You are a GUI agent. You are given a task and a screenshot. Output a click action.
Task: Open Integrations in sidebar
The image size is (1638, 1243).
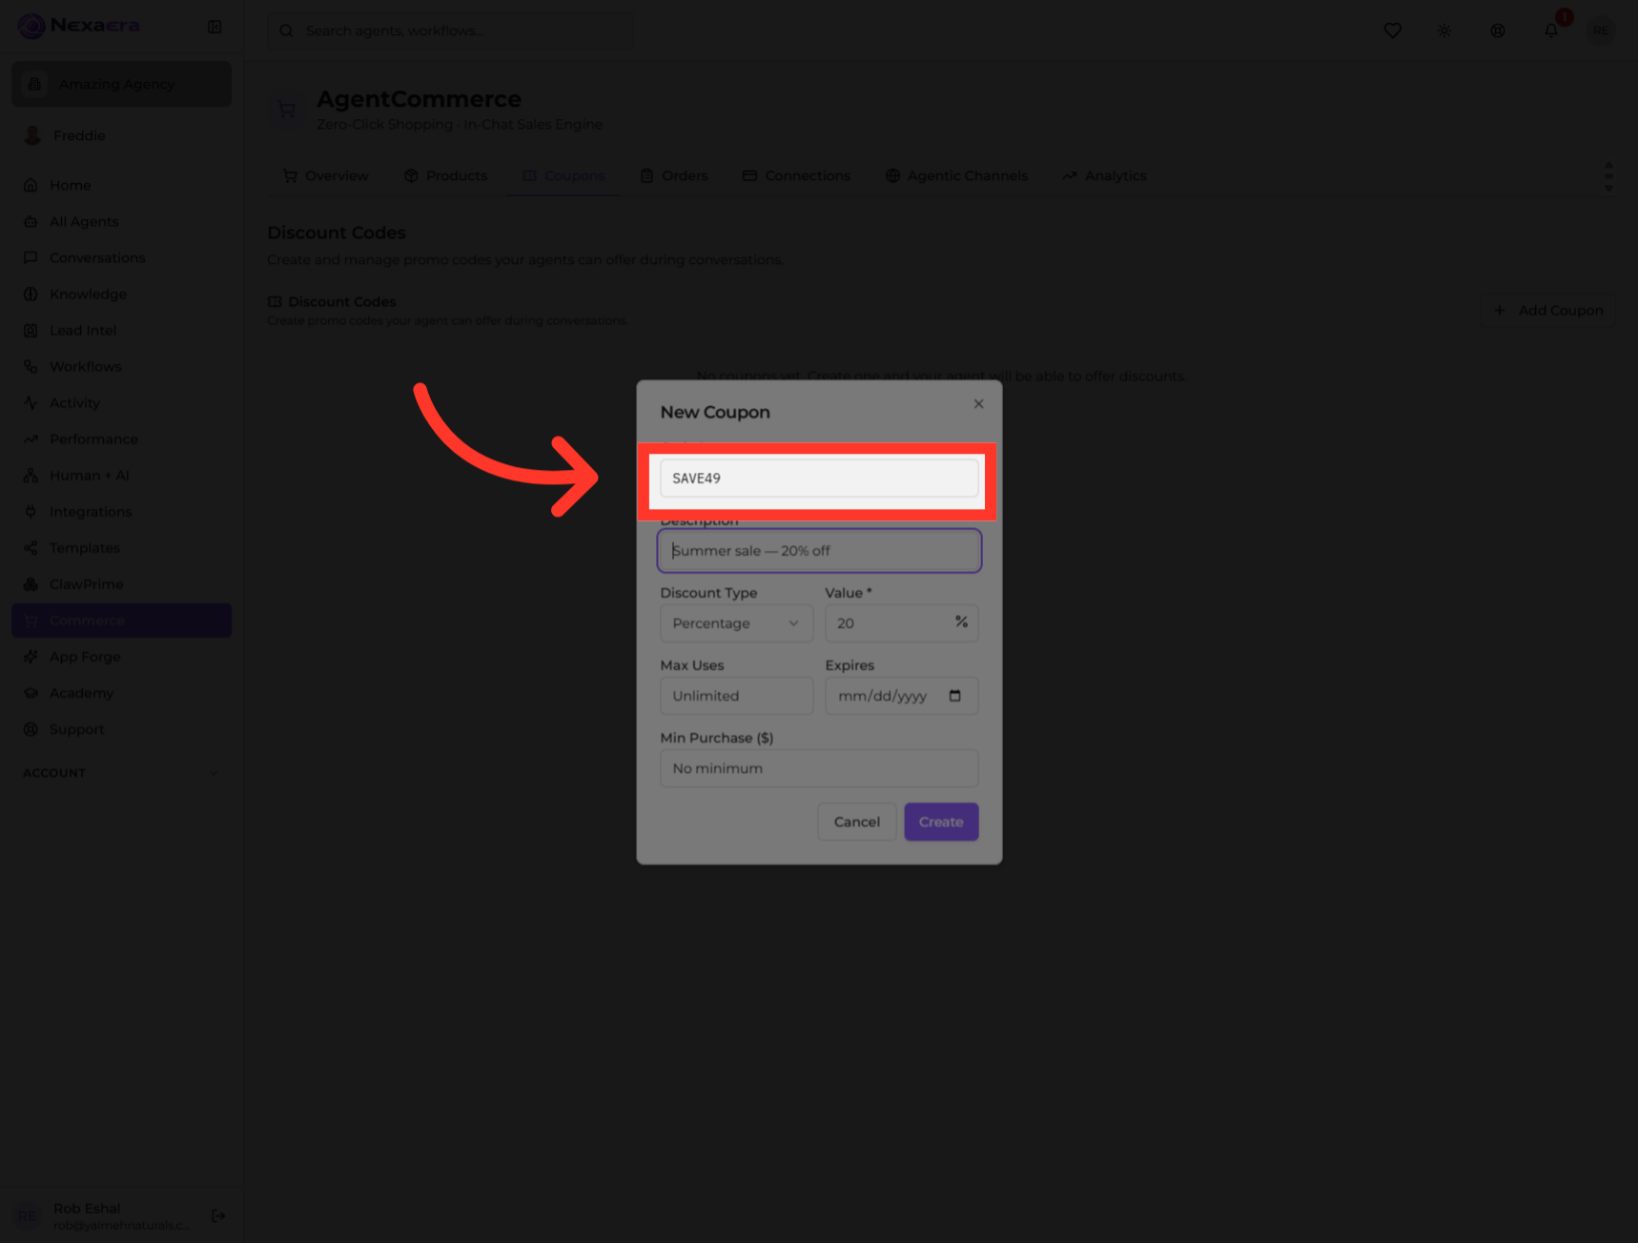121,511
